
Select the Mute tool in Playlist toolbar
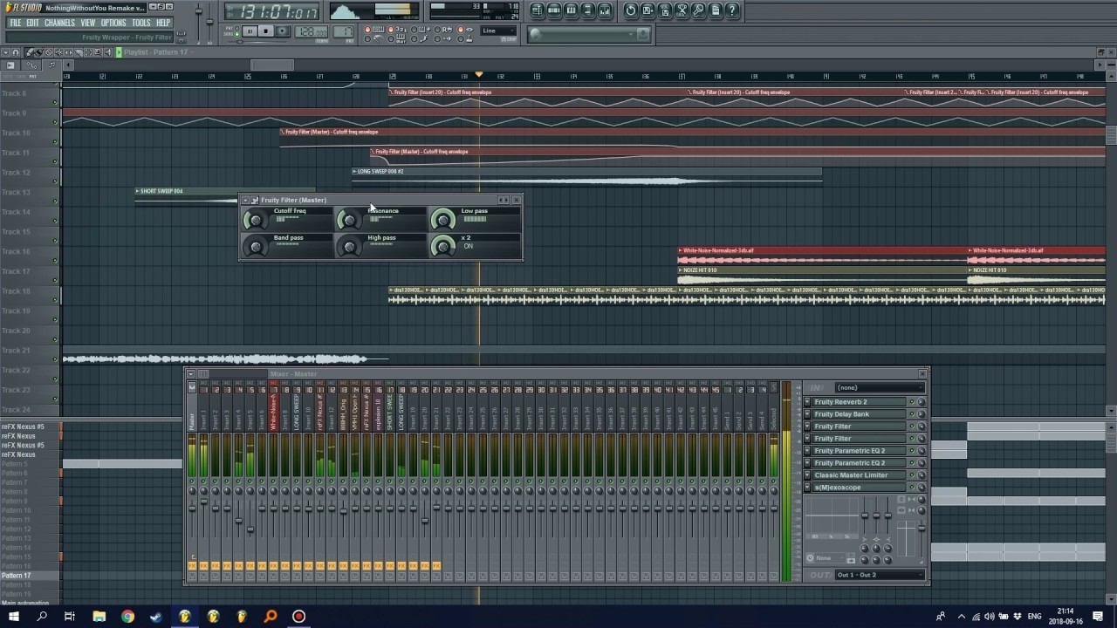[x=58, y=52]
